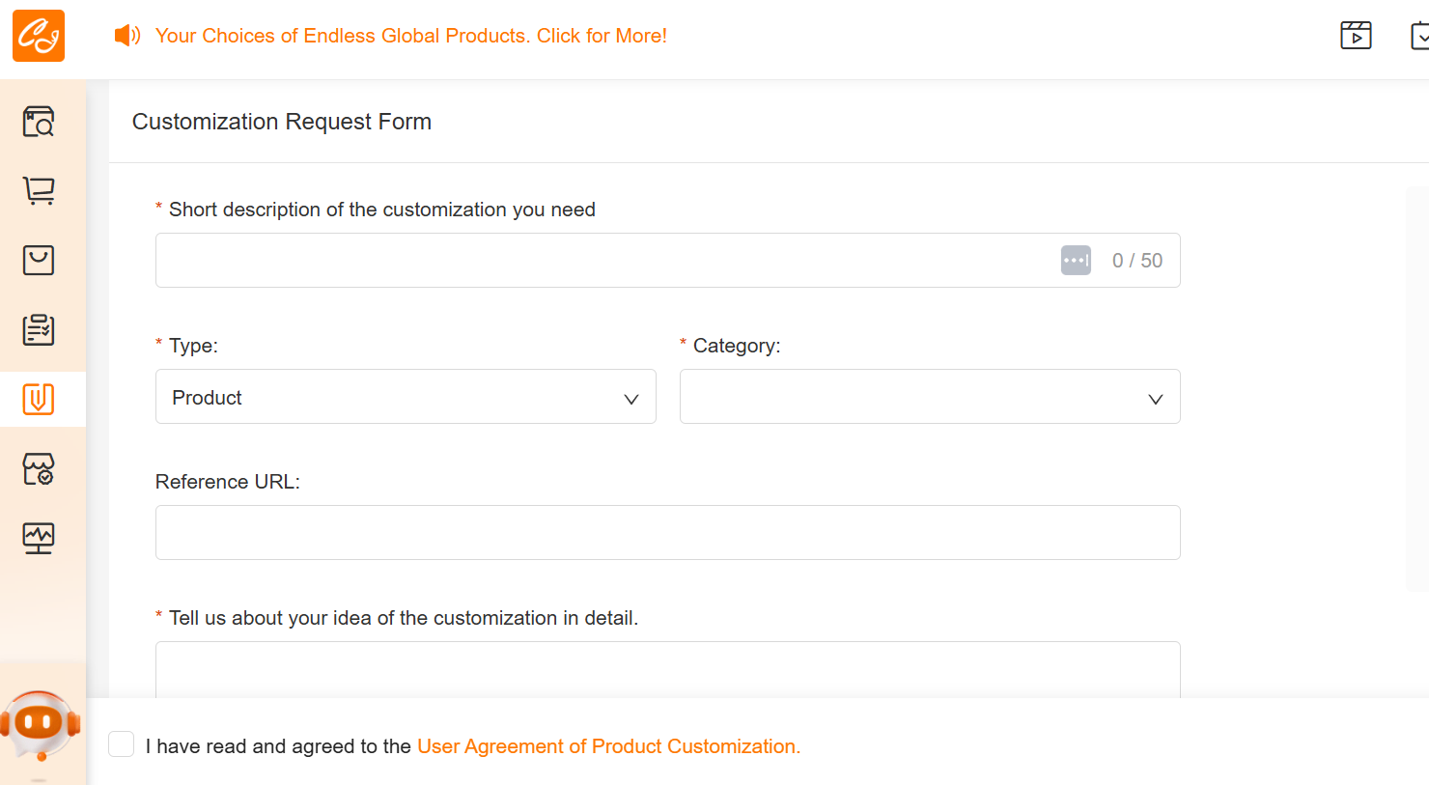Screen dimensions: 1429x785
Task: Click the icon inside the short description field
Action: 1076,261
